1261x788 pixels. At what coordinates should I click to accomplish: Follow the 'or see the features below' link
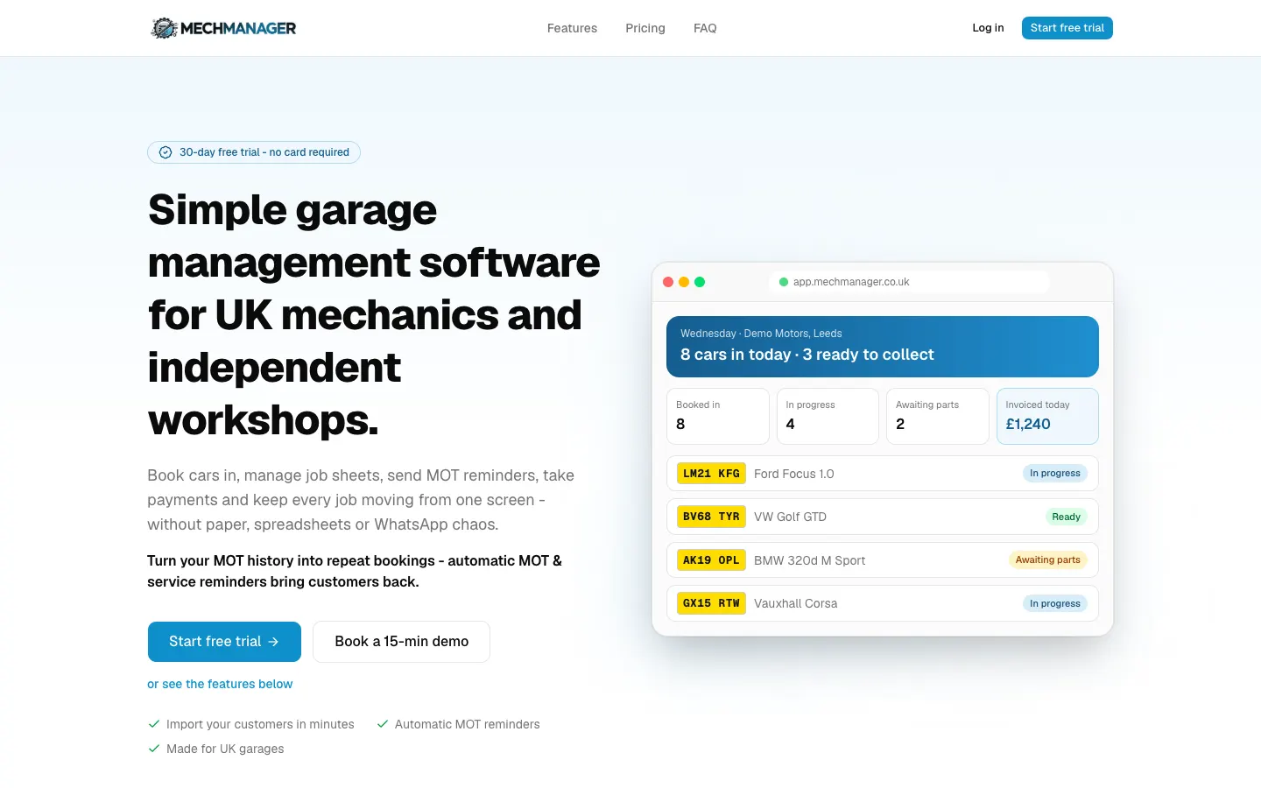tap(220, 684)
